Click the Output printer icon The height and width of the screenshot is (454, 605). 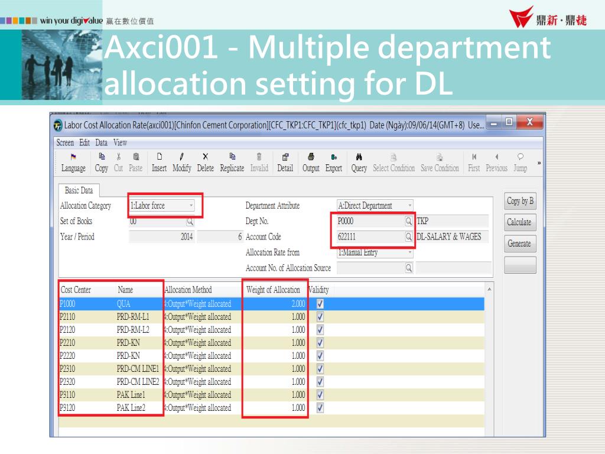(x=311, y=156)
